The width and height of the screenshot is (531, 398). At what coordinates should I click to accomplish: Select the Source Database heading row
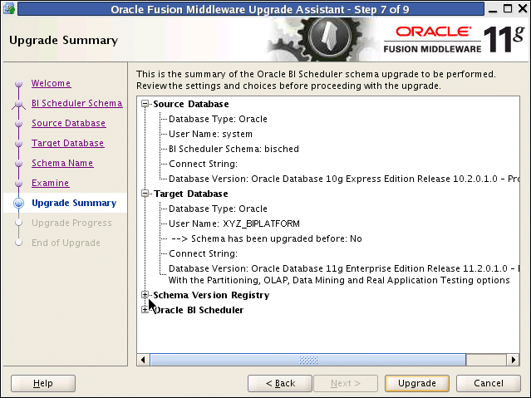coord(191,104)
